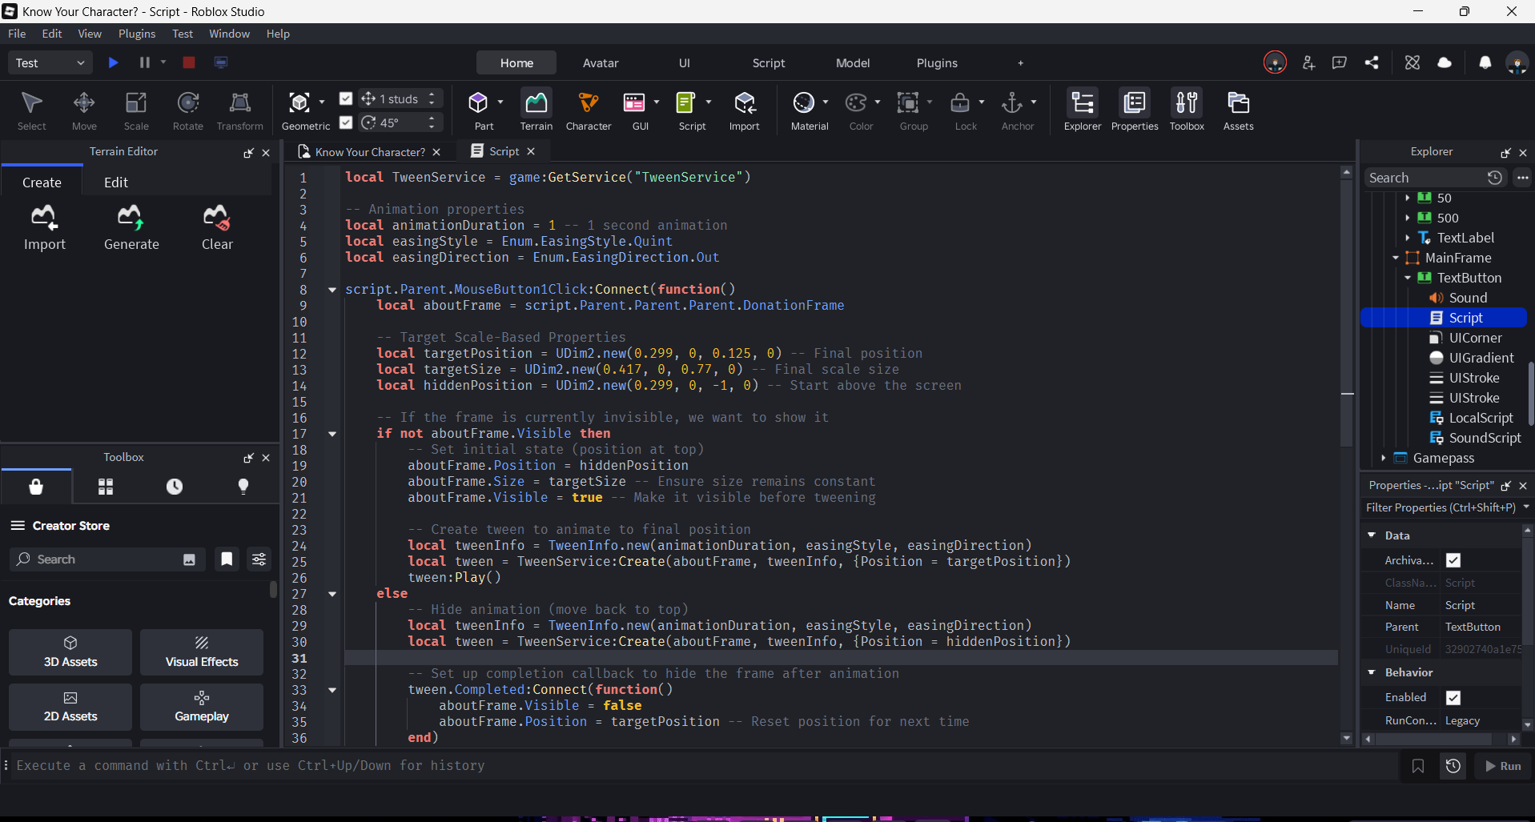Open Toolbox Recent clock tab

pos(175,487)
